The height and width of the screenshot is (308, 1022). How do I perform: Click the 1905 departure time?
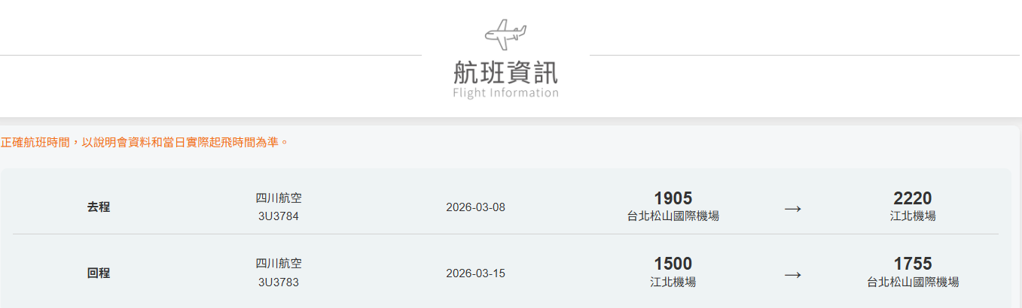[673, 198]
